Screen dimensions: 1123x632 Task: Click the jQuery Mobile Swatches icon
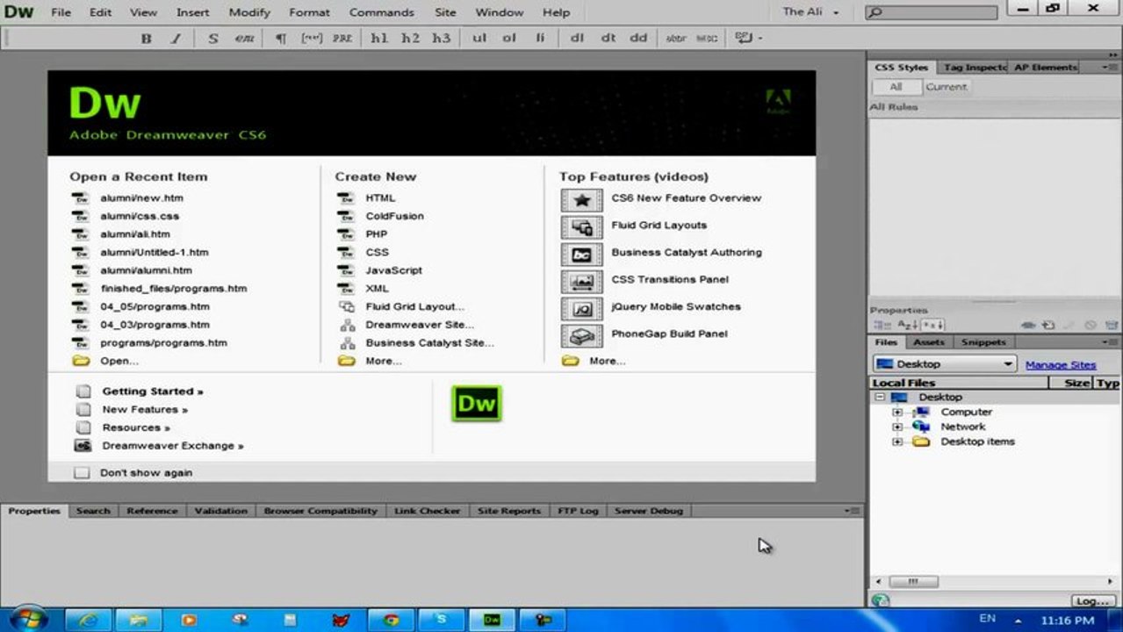(x=581, y=308)
